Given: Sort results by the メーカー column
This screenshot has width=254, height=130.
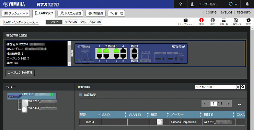Looking at the screenshot, I should [x=186, y=115].
